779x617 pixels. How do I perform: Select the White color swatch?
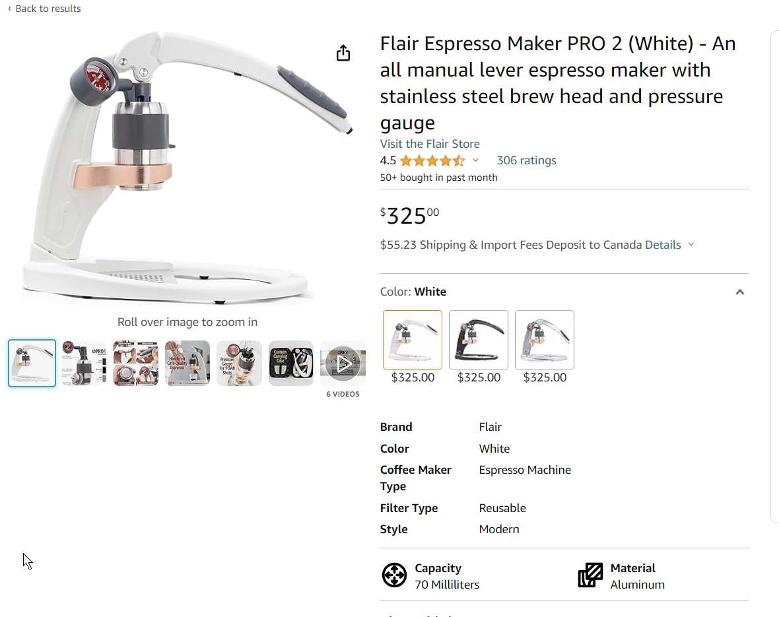[x=413, y=340]
